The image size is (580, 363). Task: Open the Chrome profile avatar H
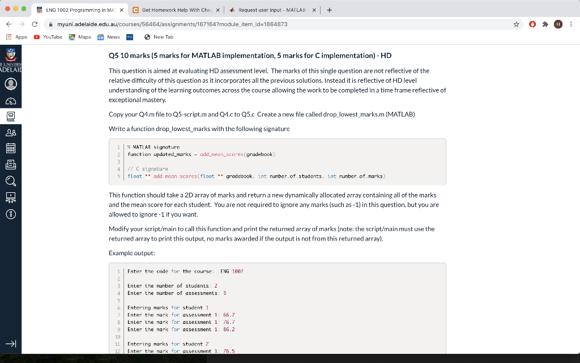coord(558,24)
